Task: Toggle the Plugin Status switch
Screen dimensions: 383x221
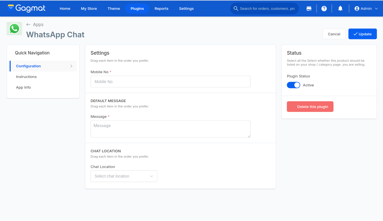Action: click(294, 85)
